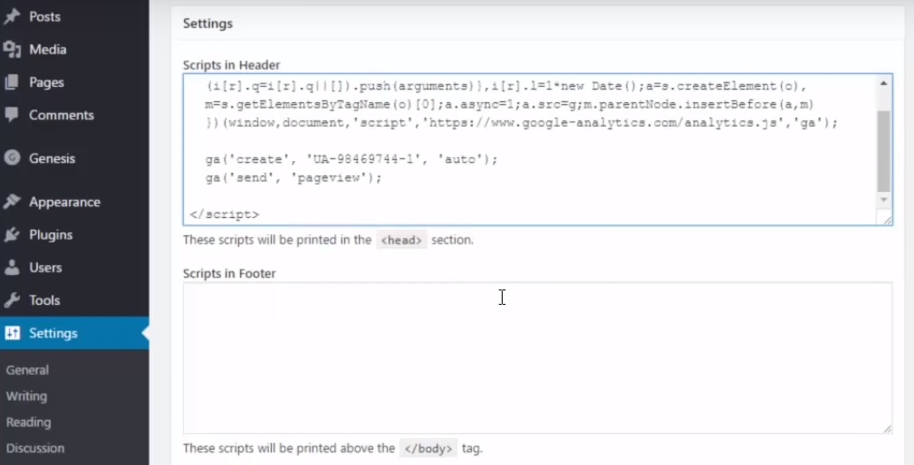Open Discussion settings link
The height and width of the screenshot is (465, 914).
(35, 448)
